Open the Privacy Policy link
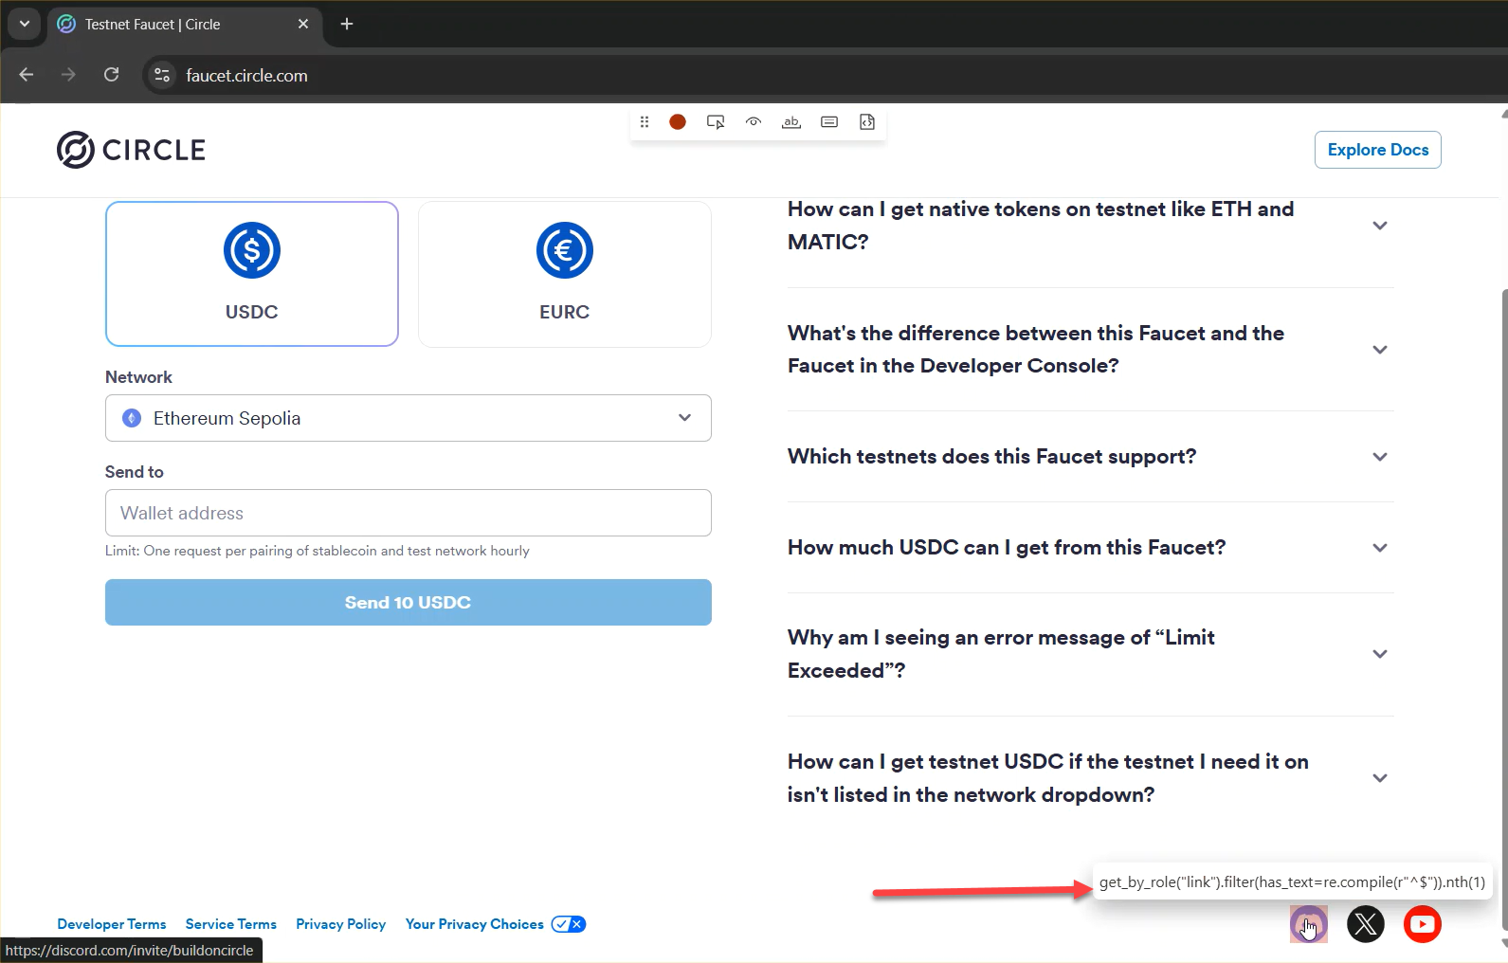Viewport: 1508px width, 963px height. coord(341,924)
